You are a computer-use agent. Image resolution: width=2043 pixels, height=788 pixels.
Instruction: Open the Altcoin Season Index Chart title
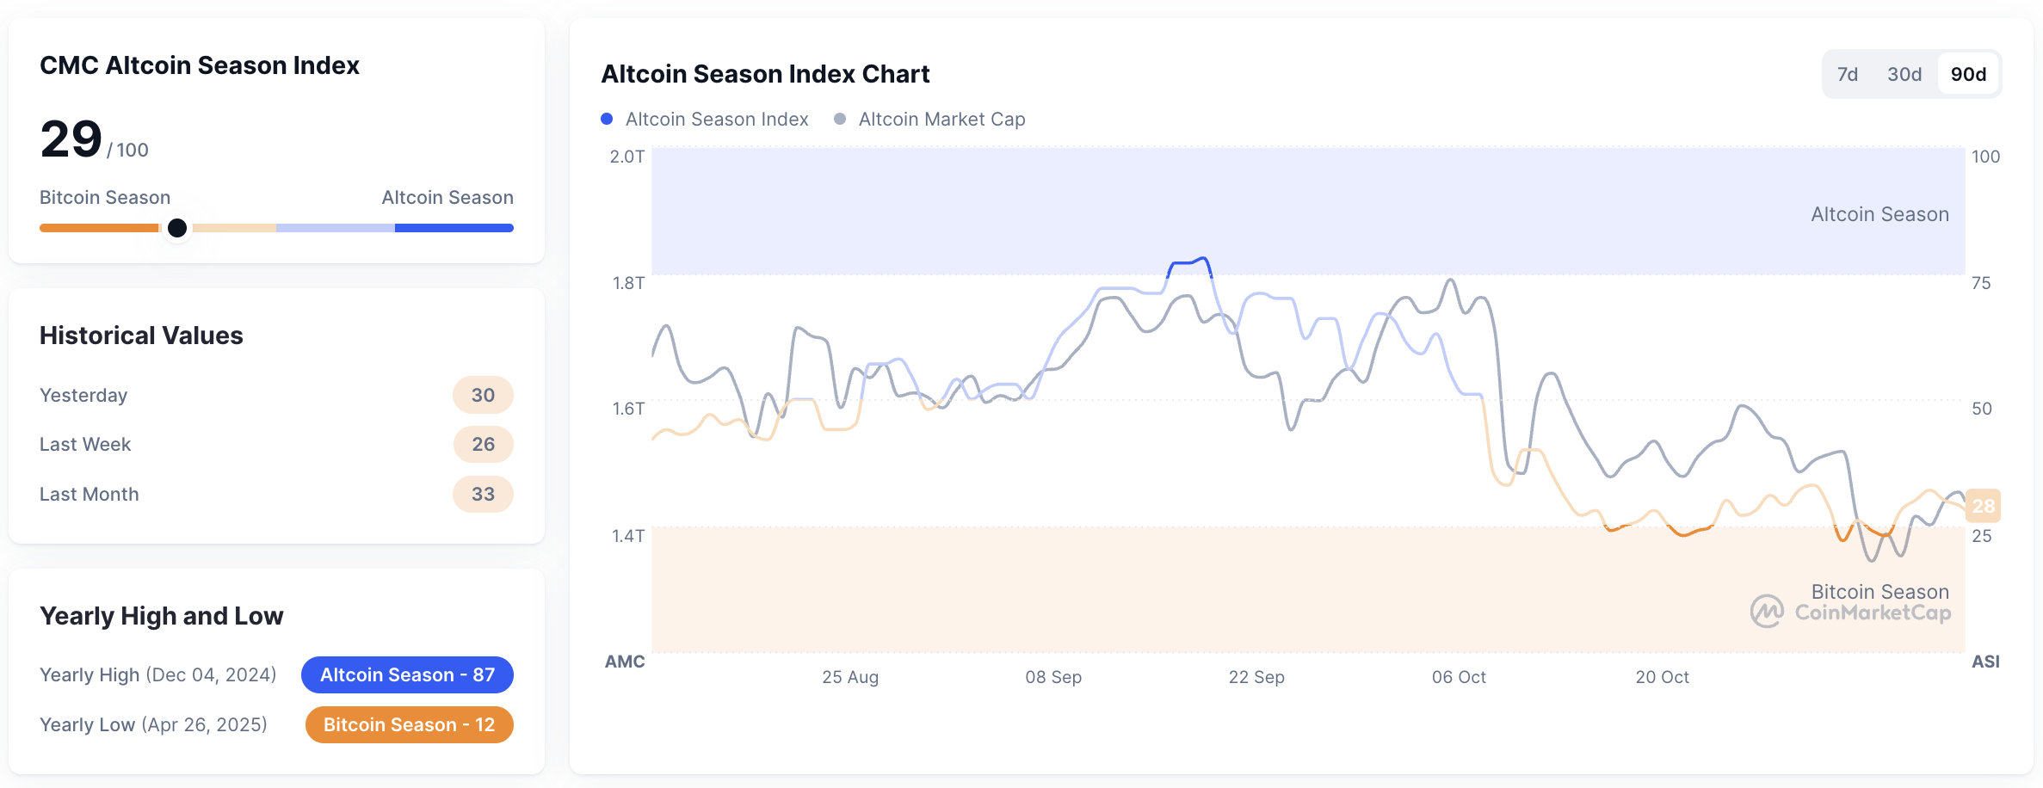pyautogui.click(x=765, y=74)
